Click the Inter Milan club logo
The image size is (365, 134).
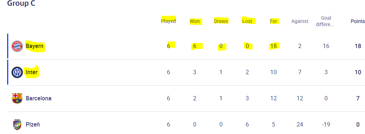pos(17,72)
